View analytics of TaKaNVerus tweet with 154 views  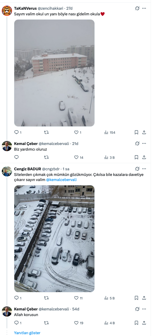coord(110,132)
